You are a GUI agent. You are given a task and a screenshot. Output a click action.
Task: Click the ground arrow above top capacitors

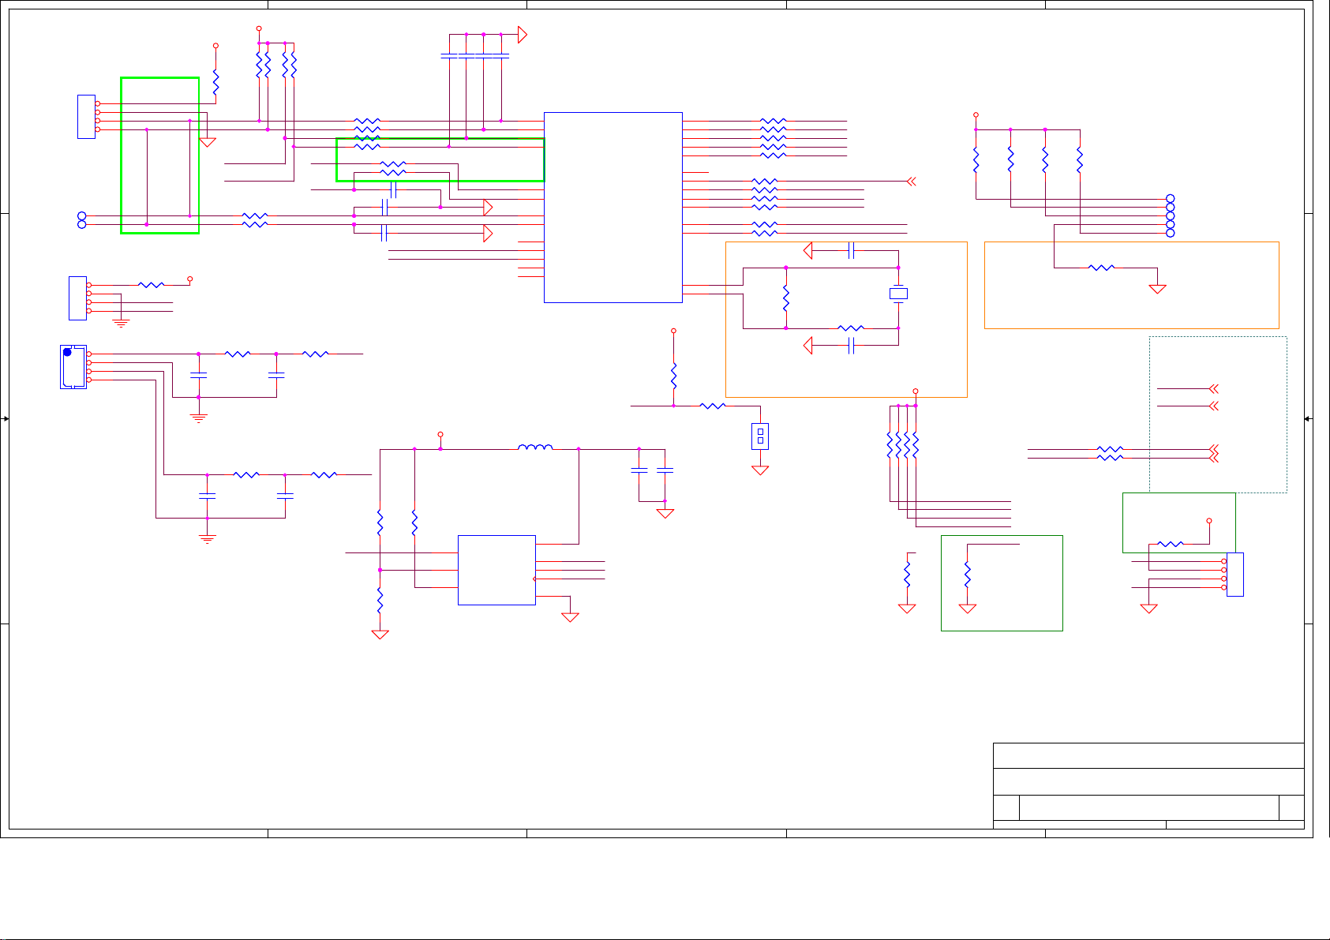tap(522, 35)
